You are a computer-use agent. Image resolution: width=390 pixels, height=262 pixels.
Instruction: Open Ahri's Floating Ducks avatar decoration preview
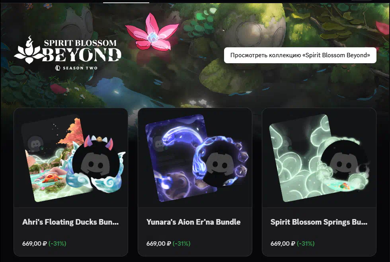[96, 163]
